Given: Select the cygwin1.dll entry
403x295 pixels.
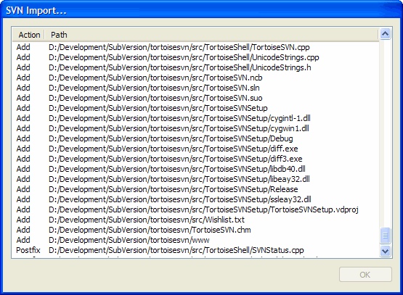Looking at the screenshot, I should [x=195, y=128].
